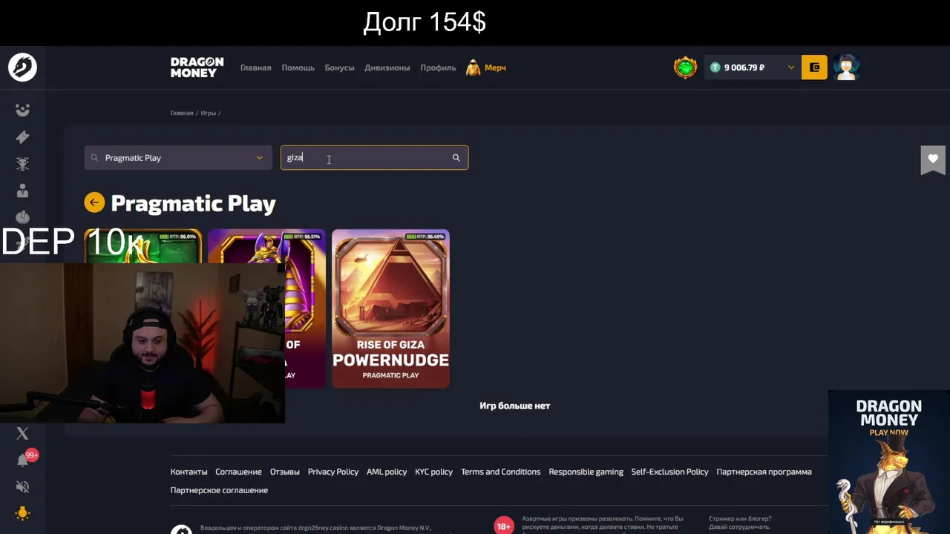950x534 pixels.
Task: Open the Соглашение footer link
Action: [x=238, y=472]
